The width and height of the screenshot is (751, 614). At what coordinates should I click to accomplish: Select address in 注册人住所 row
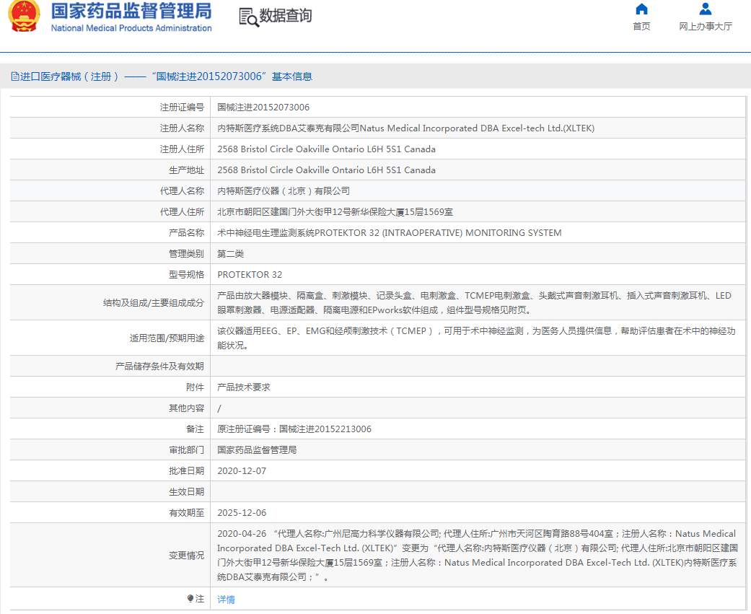tap(326, 149)
